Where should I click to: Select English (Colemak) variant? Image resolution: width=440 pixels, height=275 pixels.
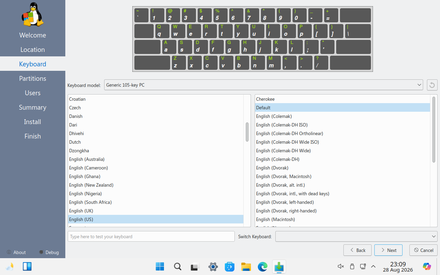[342, 116]
